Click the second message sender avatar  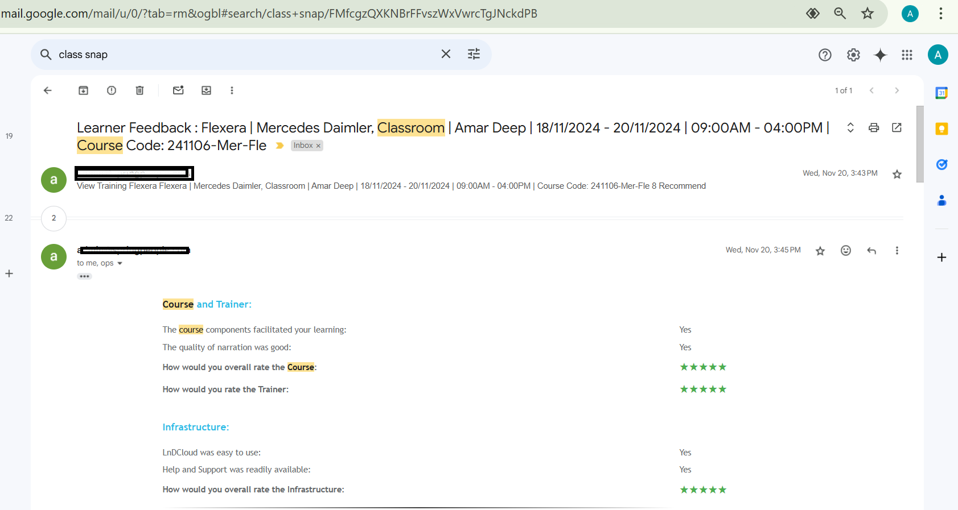54,257
